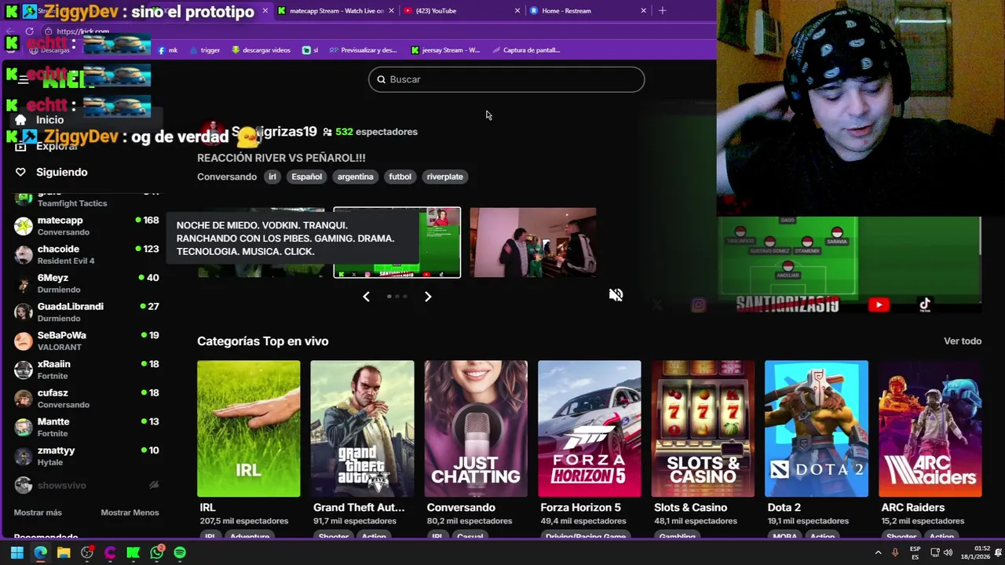1005x565 pixels.
Task: Open ESP language switcher in tray
Action: point(915,552)
